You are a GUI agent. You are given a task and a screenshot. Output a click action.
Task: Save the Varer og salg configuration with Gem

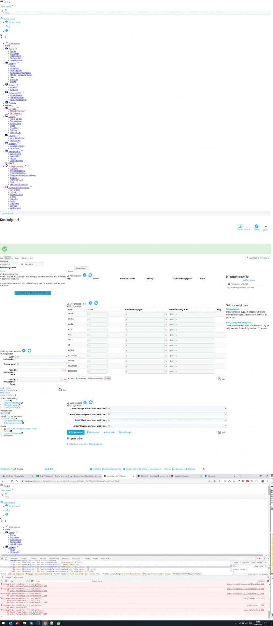(x=222, y=432)
